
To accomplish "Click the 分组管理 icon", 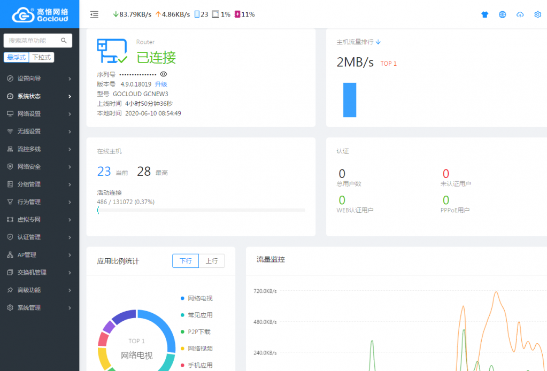I will (10, 184).
